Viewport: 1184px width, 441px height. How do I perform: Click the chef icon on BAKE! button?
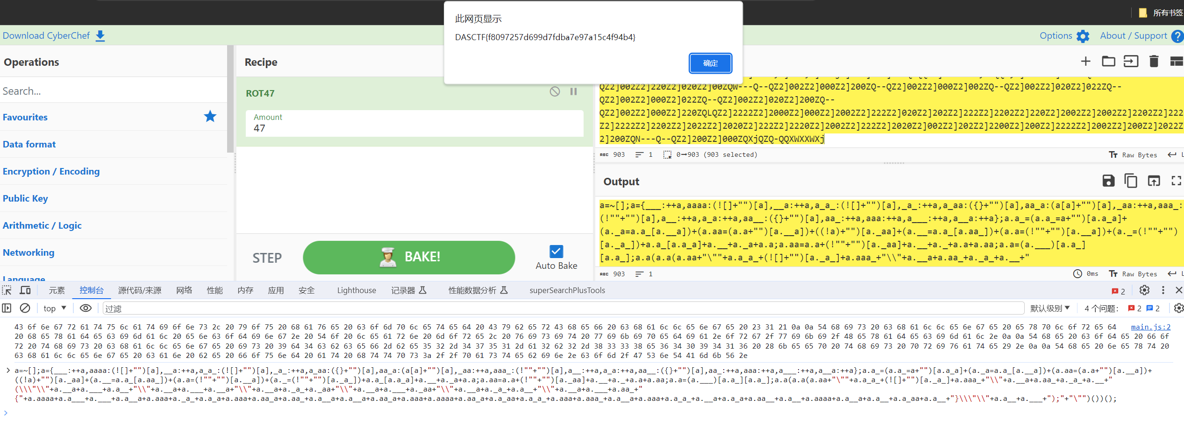coord(388,257)
